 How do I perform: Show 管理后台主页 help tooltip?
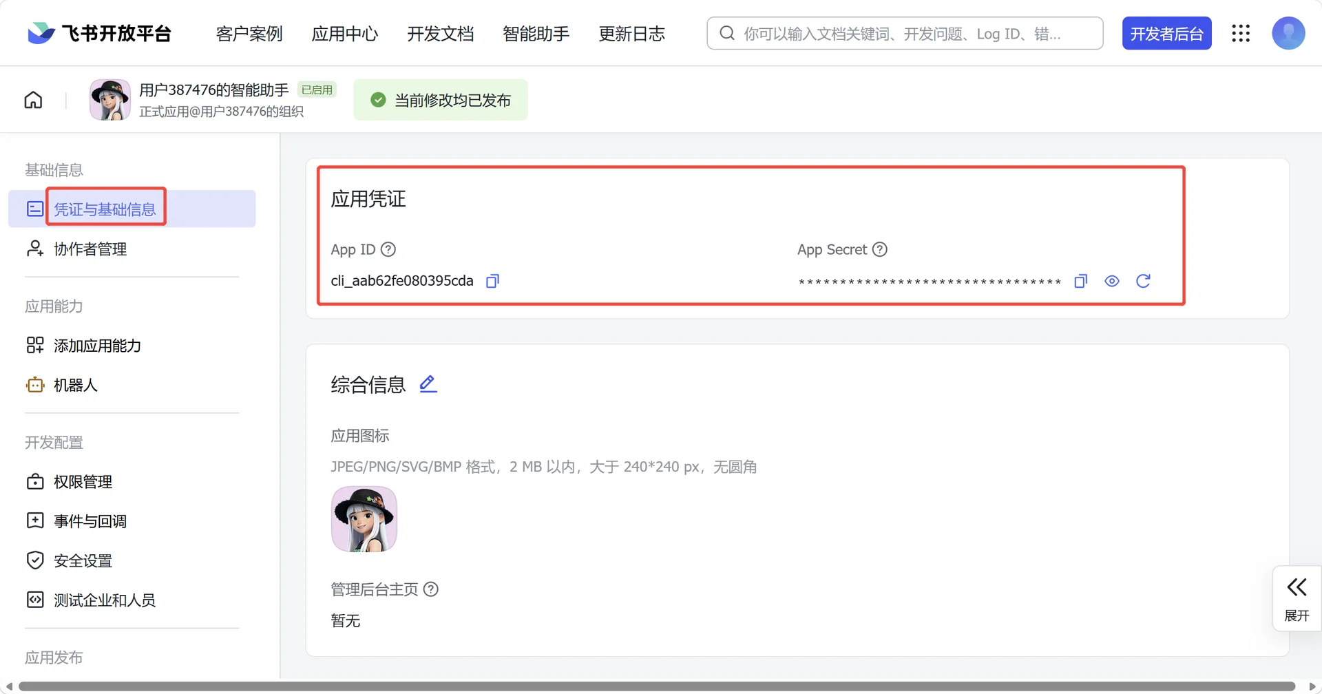point(431,589)
